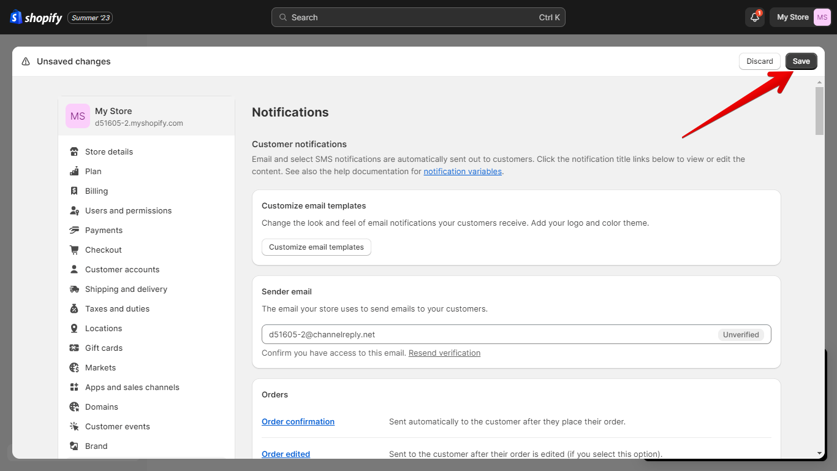
Task: Click the d51605-2.myshopify.com store address
Action: click(x=139, y=123)
